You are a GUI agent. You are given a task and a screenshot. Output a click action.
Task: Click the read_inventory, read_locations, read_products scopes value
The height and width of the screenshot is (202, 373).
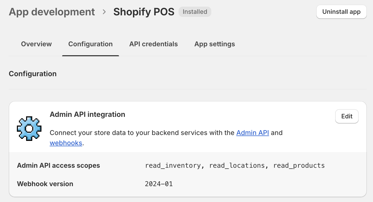pos(235,165)
